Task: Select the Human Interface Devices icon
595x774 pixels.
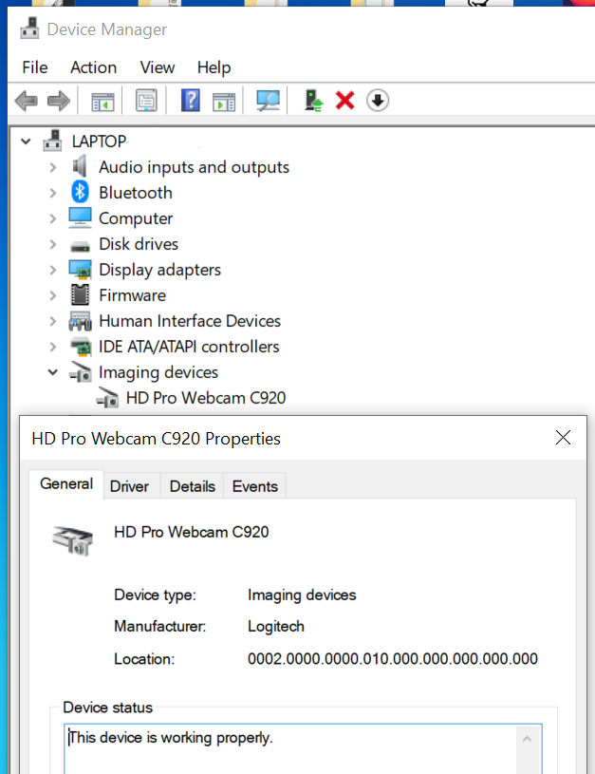Action: (80, 321)
